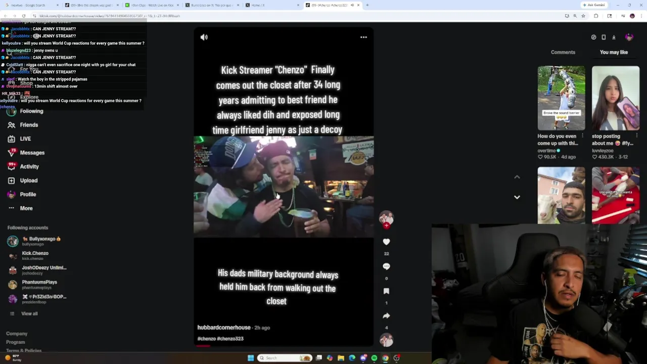647x364 pixels.
Task: Open options for the 'How do you even' video
Action: [x=582, y=136]
